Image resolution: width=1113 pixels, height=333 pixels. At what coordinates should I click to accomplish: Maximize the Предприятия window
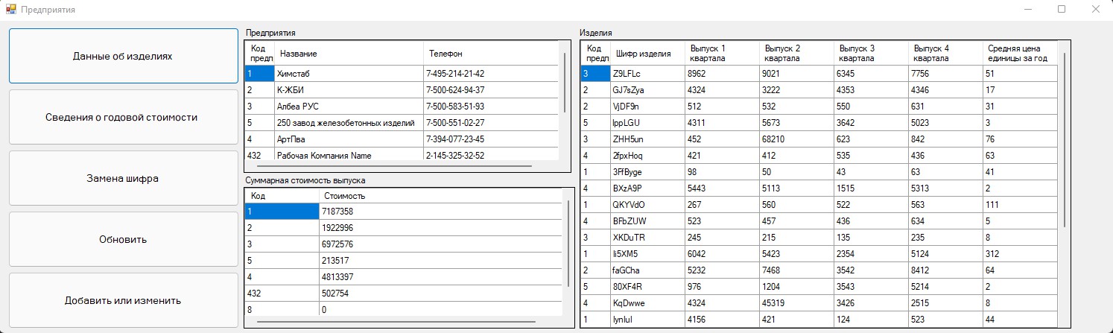pyautogui.click(x=1062, y=10)
